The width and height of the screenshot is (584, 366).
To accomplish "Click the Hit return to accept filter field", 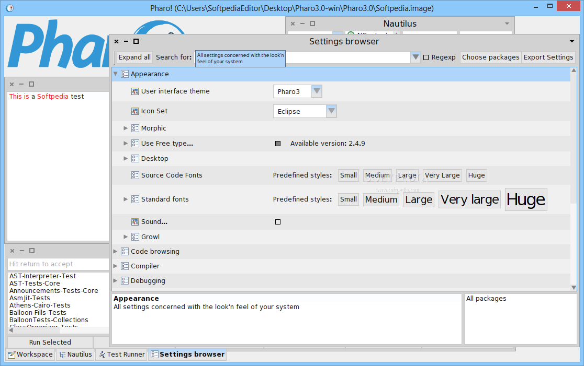I will 58,264.
